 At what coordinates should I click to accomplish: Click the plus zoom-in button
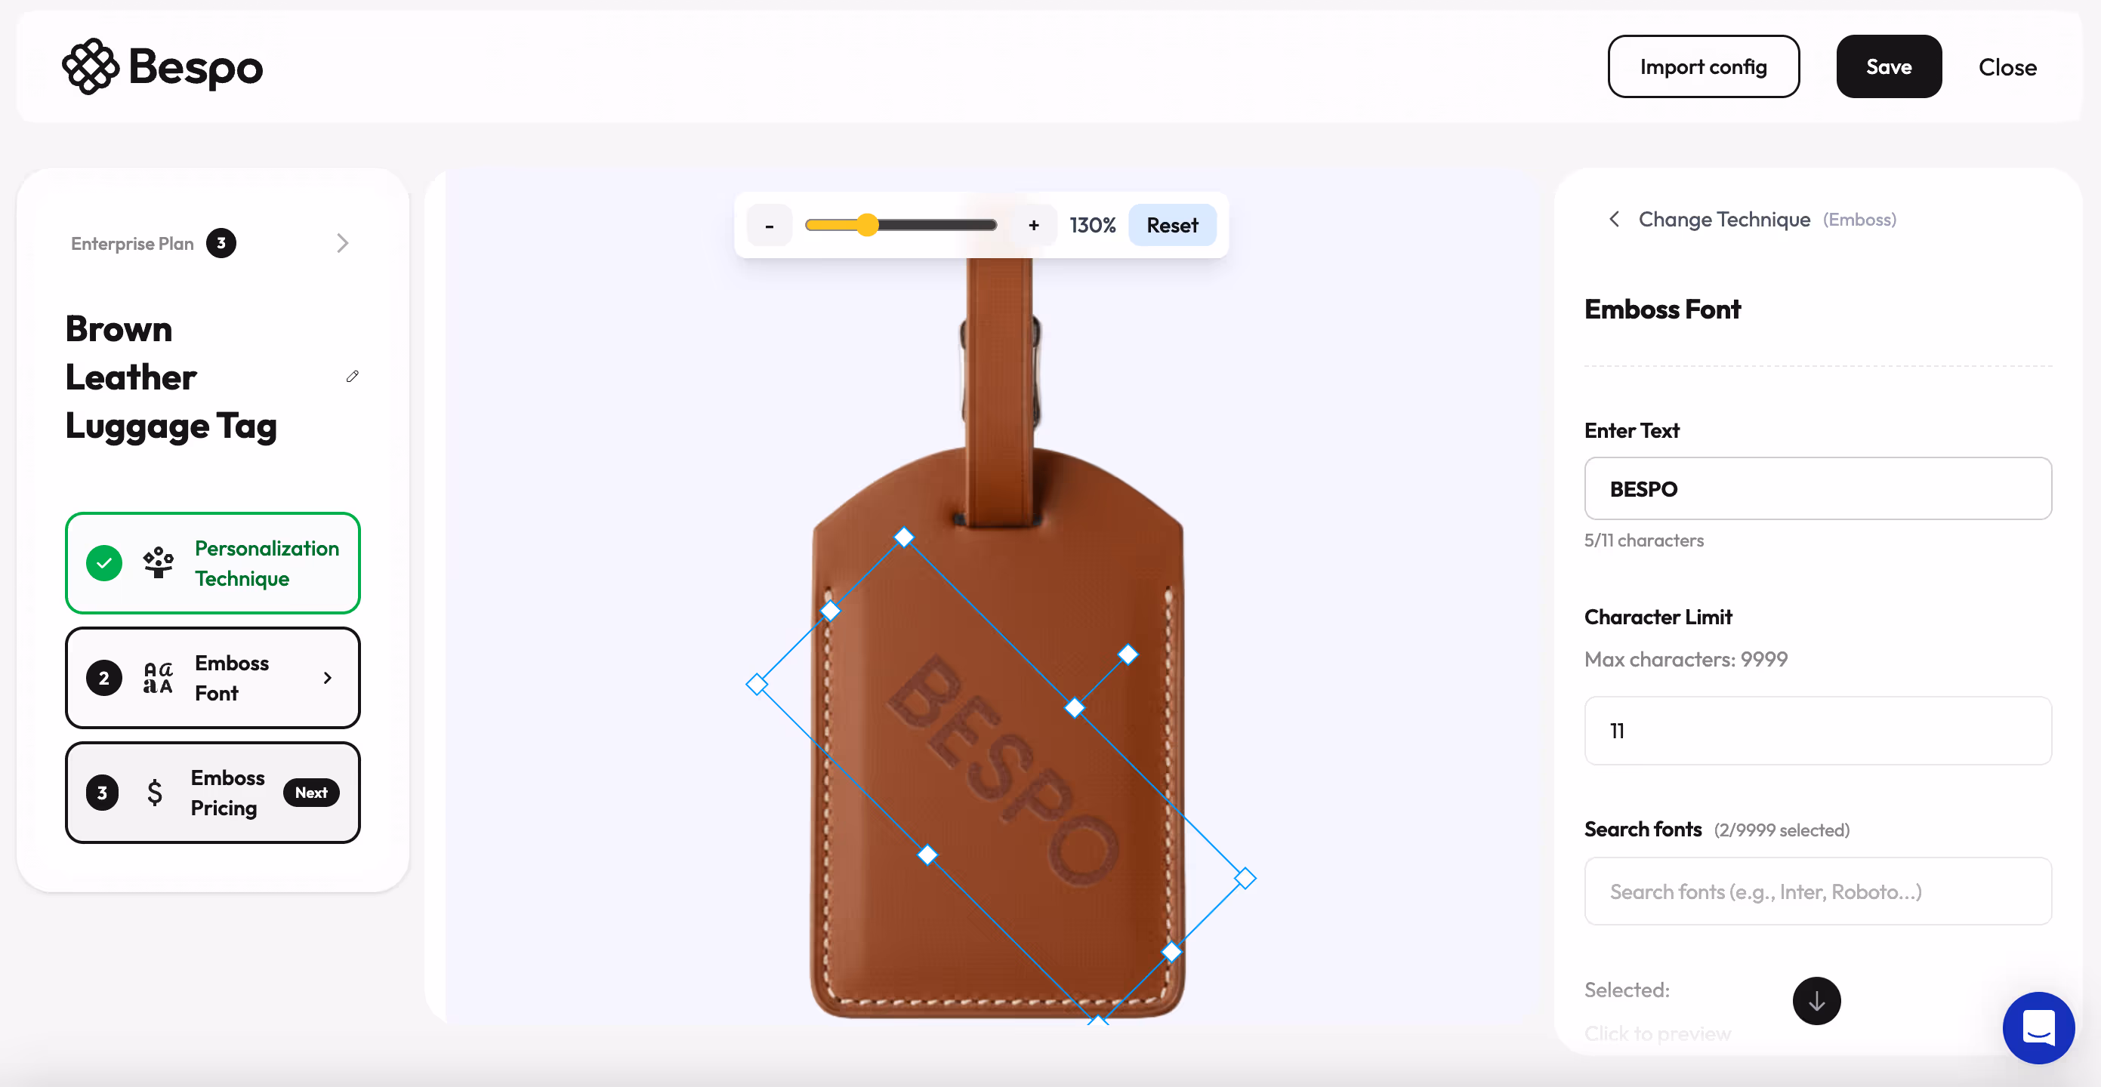(1033, 225)
